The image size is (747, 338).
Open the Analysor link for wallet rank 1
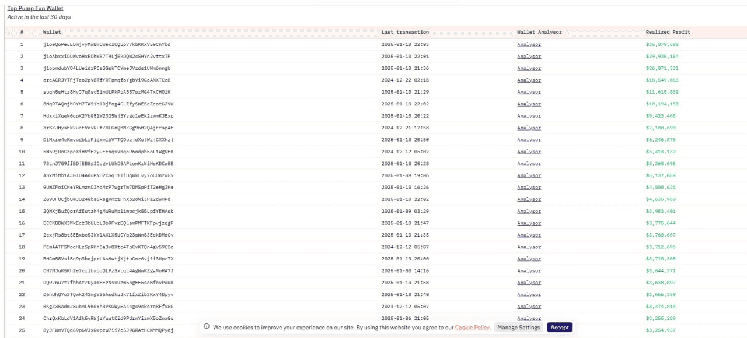point(529,44)
